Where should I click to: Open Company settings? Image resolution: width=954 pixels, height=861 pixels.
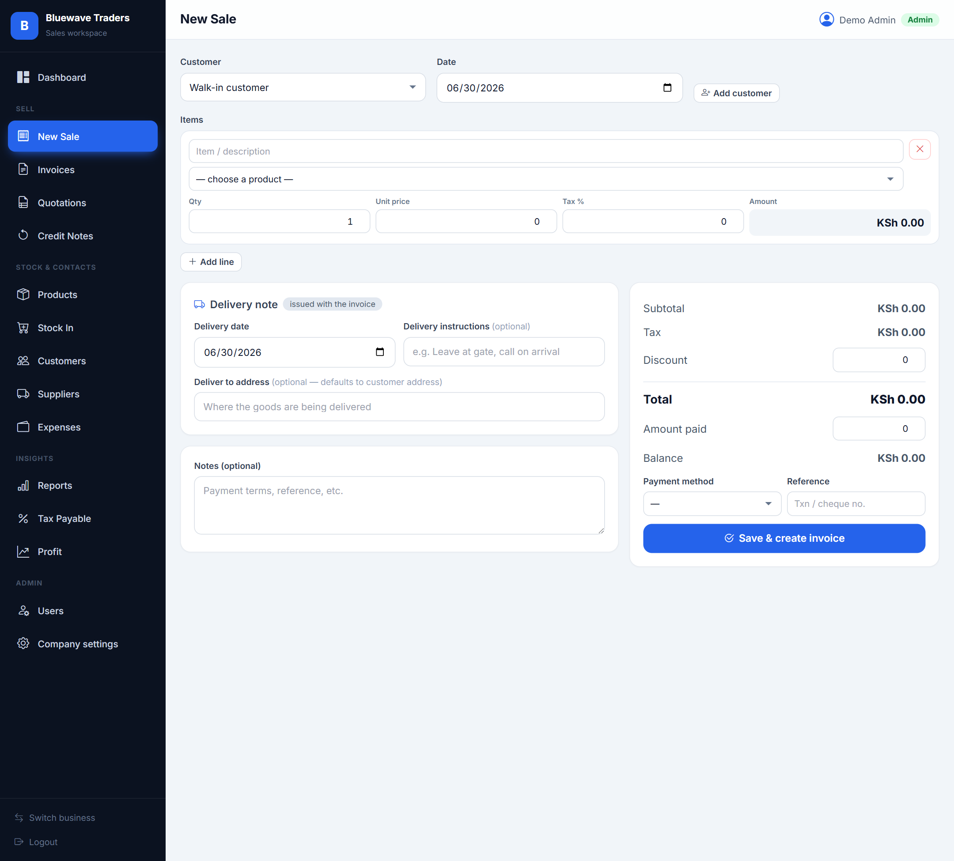[83, 643]
